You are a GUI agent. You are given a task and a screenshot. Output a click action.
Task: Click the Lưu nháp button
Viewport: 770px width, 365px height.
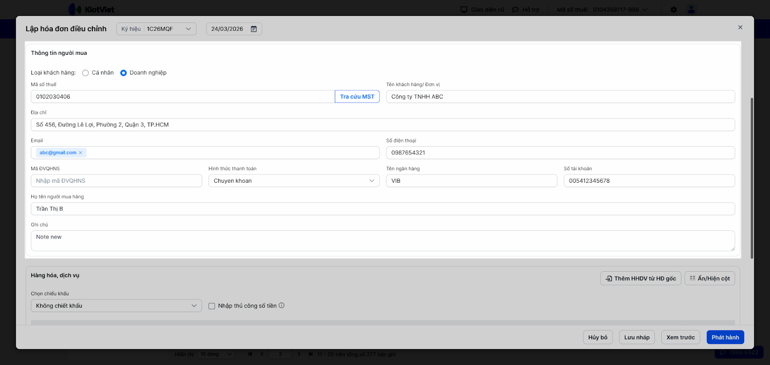coord(637,337)
